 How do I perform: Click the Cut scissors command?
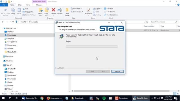point(25,9)
